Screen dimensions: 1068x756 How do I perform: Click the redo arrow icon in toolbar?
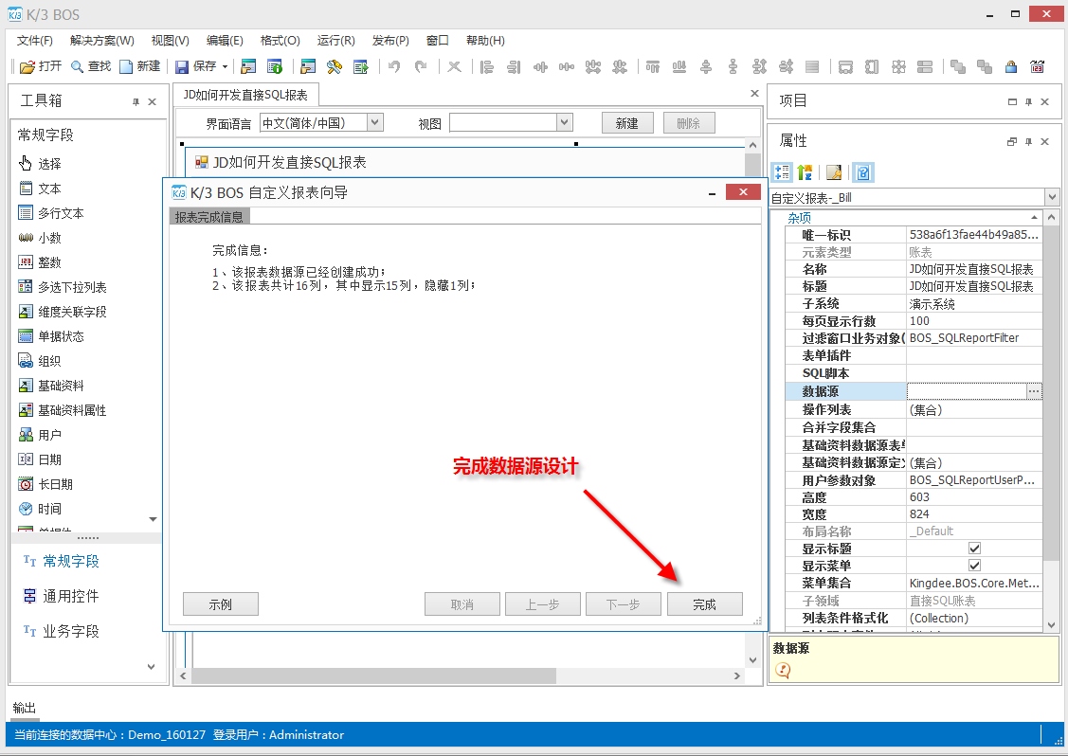pos(421,66)
